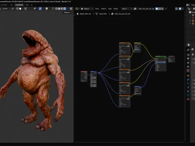This screenshot has width=195, height=146.
Task: Toggle node editor overlays button
Action: click(x=180, y=9)
